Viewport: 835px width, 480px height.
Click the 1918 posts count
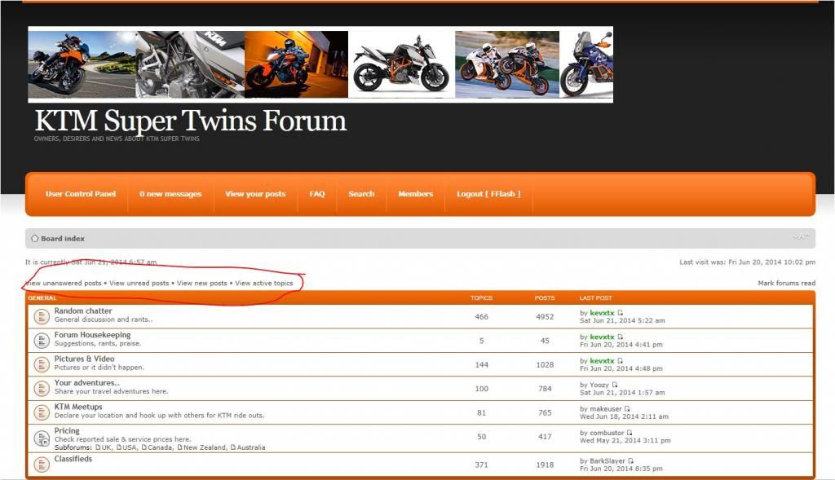pos(544,465)
